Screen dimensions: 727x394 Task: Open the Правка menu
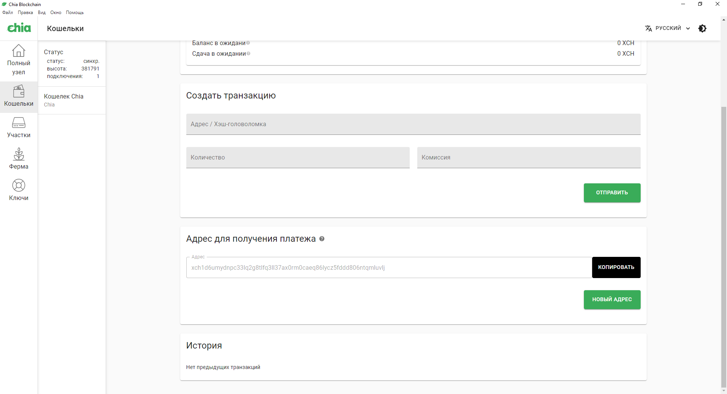coord(25,13)
